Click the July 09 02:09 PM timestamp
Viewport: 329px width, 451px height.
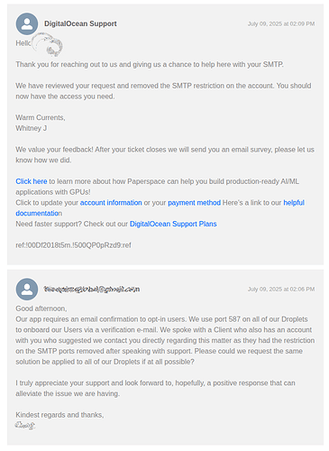coord(281,23)
